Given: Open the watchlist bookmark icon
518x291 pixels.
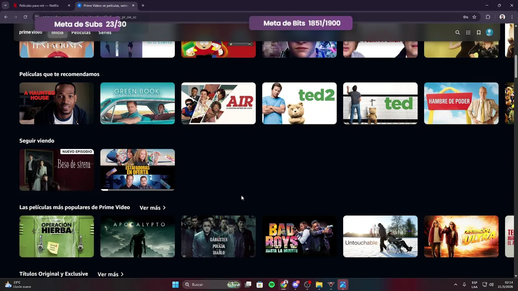Looking at the screenshot, I should coord(479,32).
